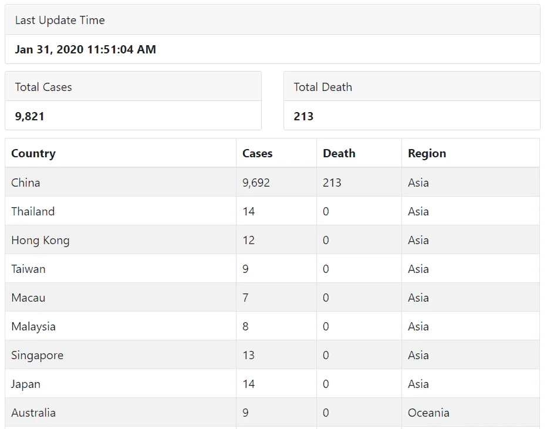
Task: Select the Region cell of Taiwan row
Action: click(471, 269)
